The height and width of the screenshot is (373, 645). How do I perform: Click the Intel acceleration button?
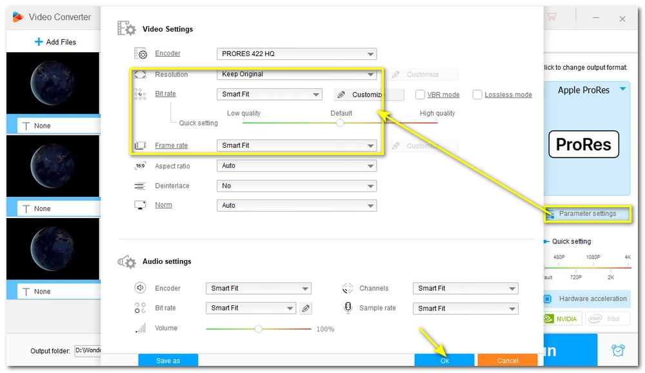[608, 319]
